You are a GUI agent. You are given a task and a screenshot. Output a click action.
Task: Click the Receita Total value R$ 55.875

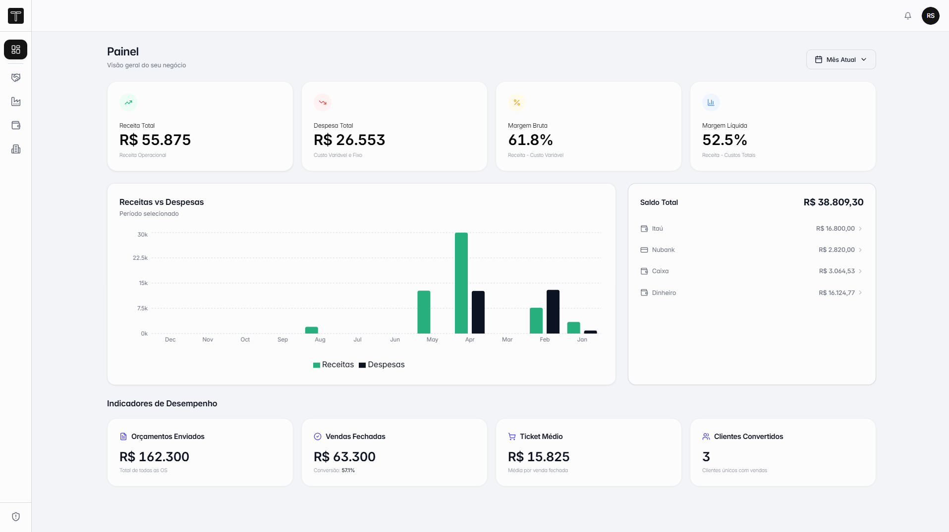(155, 140)
